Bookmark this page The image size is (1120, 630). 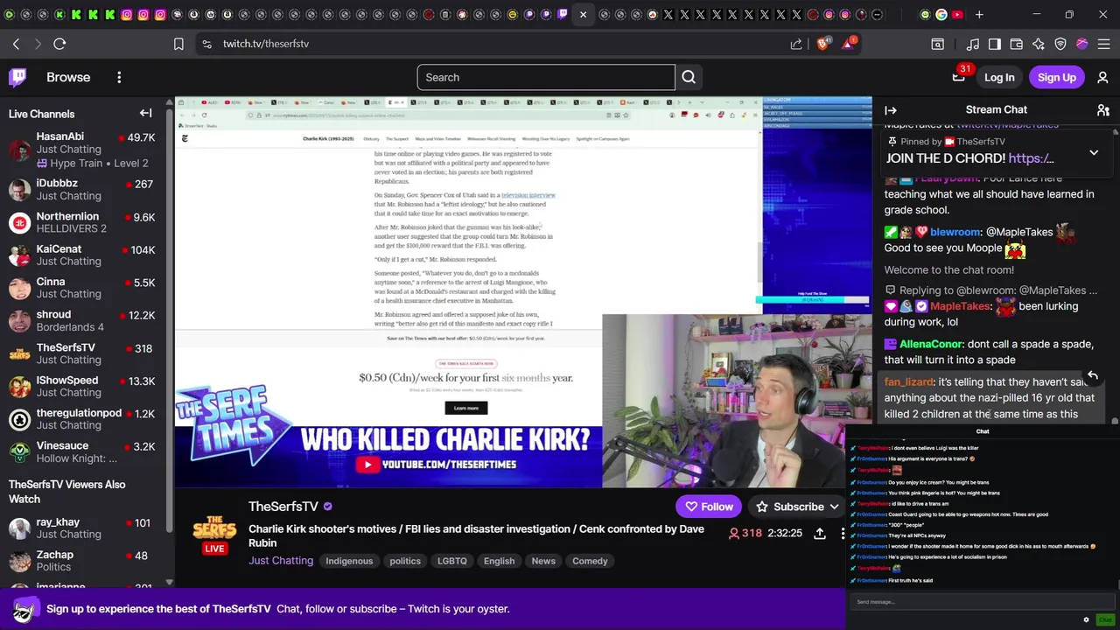[178, 44]
